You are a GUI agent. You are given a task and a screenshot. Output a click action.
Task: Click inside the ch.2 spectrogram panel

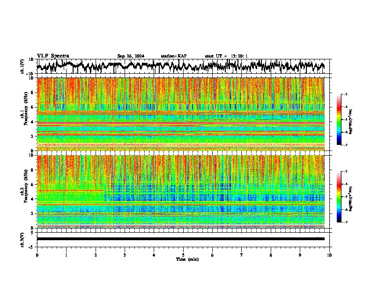[181, 192]
